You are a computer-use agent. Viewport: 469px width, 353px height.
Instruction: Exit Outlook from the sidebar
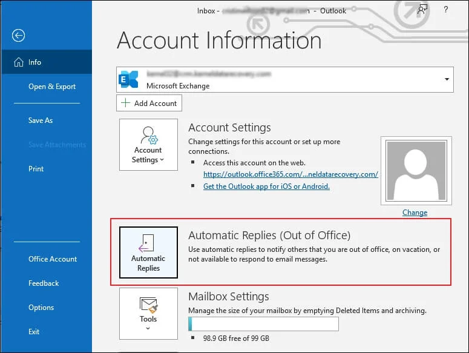34,331
